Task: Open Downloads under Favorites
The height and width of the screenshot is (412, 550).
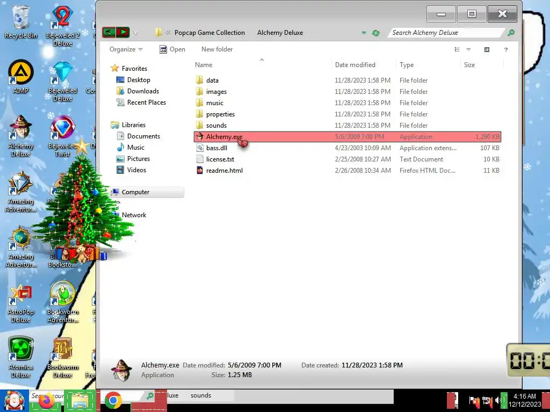Action: tap(137, 91)
